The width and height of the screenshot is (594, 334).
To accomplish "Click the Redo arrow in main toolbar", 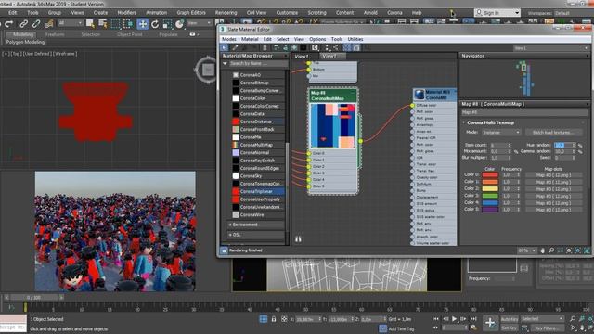I will (9, 24).
